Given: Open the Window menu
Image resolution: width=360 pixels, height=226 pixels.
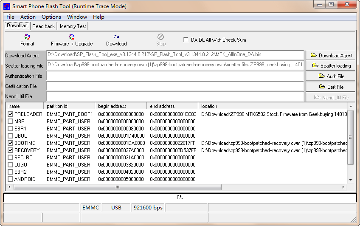Looking at the screenshot, I should 77,17.
